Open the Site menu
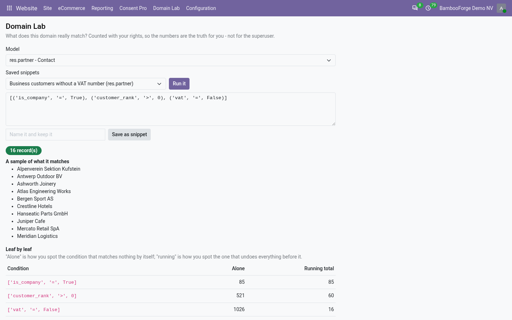This screenshot has width=512, height=320. click(x=48, y=8)
